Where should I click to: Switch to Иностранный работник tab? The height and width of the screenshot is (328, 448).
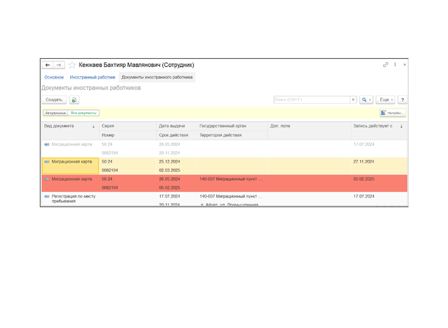[x=93, y=77]
